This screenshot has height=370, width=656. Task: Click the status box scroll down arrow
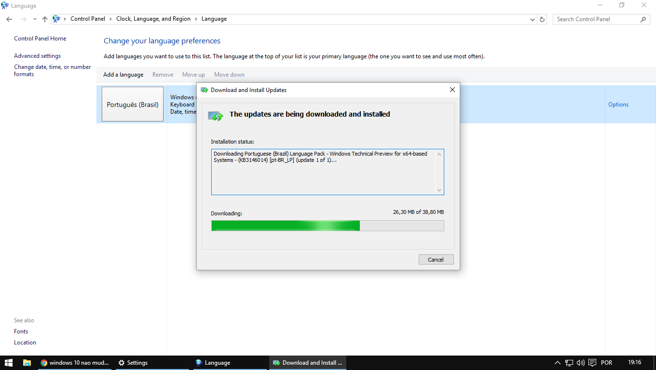(x=439, y=190)
